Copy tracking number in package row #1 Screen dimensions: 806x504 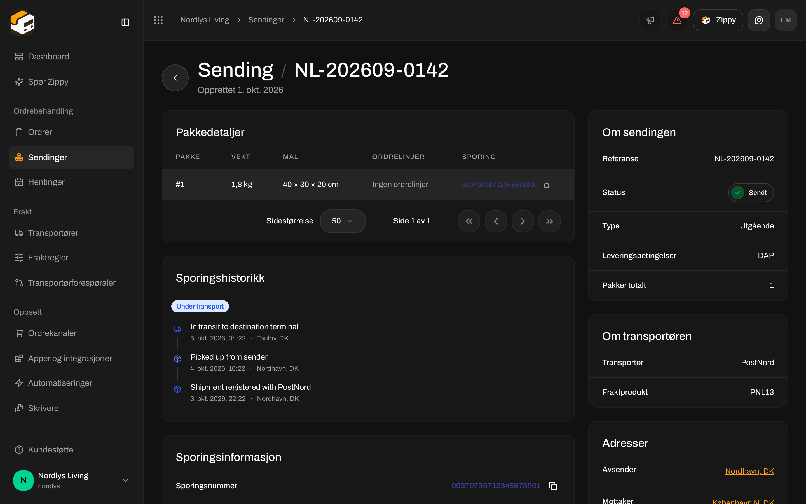point(545,185)
